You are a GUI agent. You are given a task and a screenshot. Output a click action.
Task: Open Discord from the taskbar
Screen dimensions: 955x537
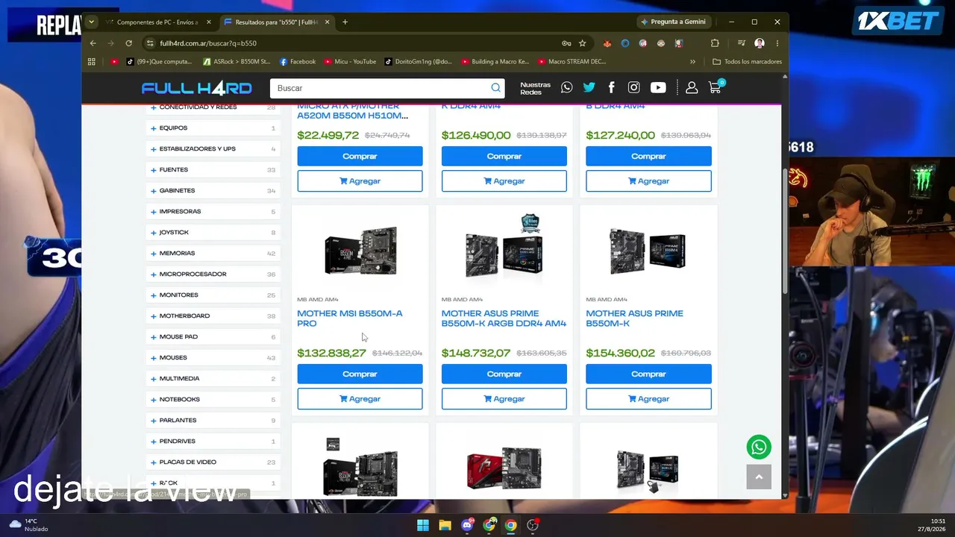(467, 525)
